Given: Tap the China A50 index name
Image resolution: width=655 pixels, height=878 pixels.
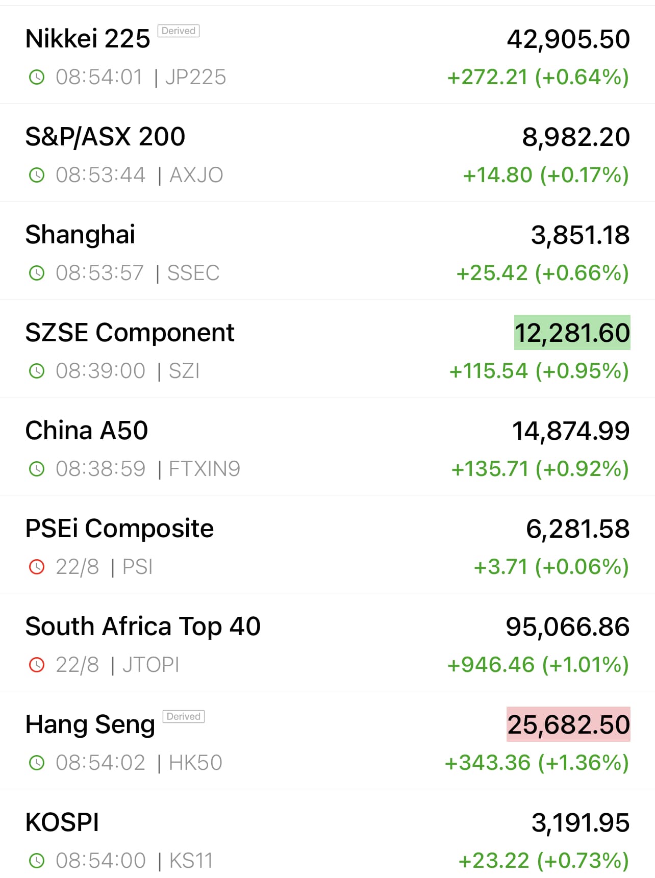Looking at the screenshot, I should (87, 431).
